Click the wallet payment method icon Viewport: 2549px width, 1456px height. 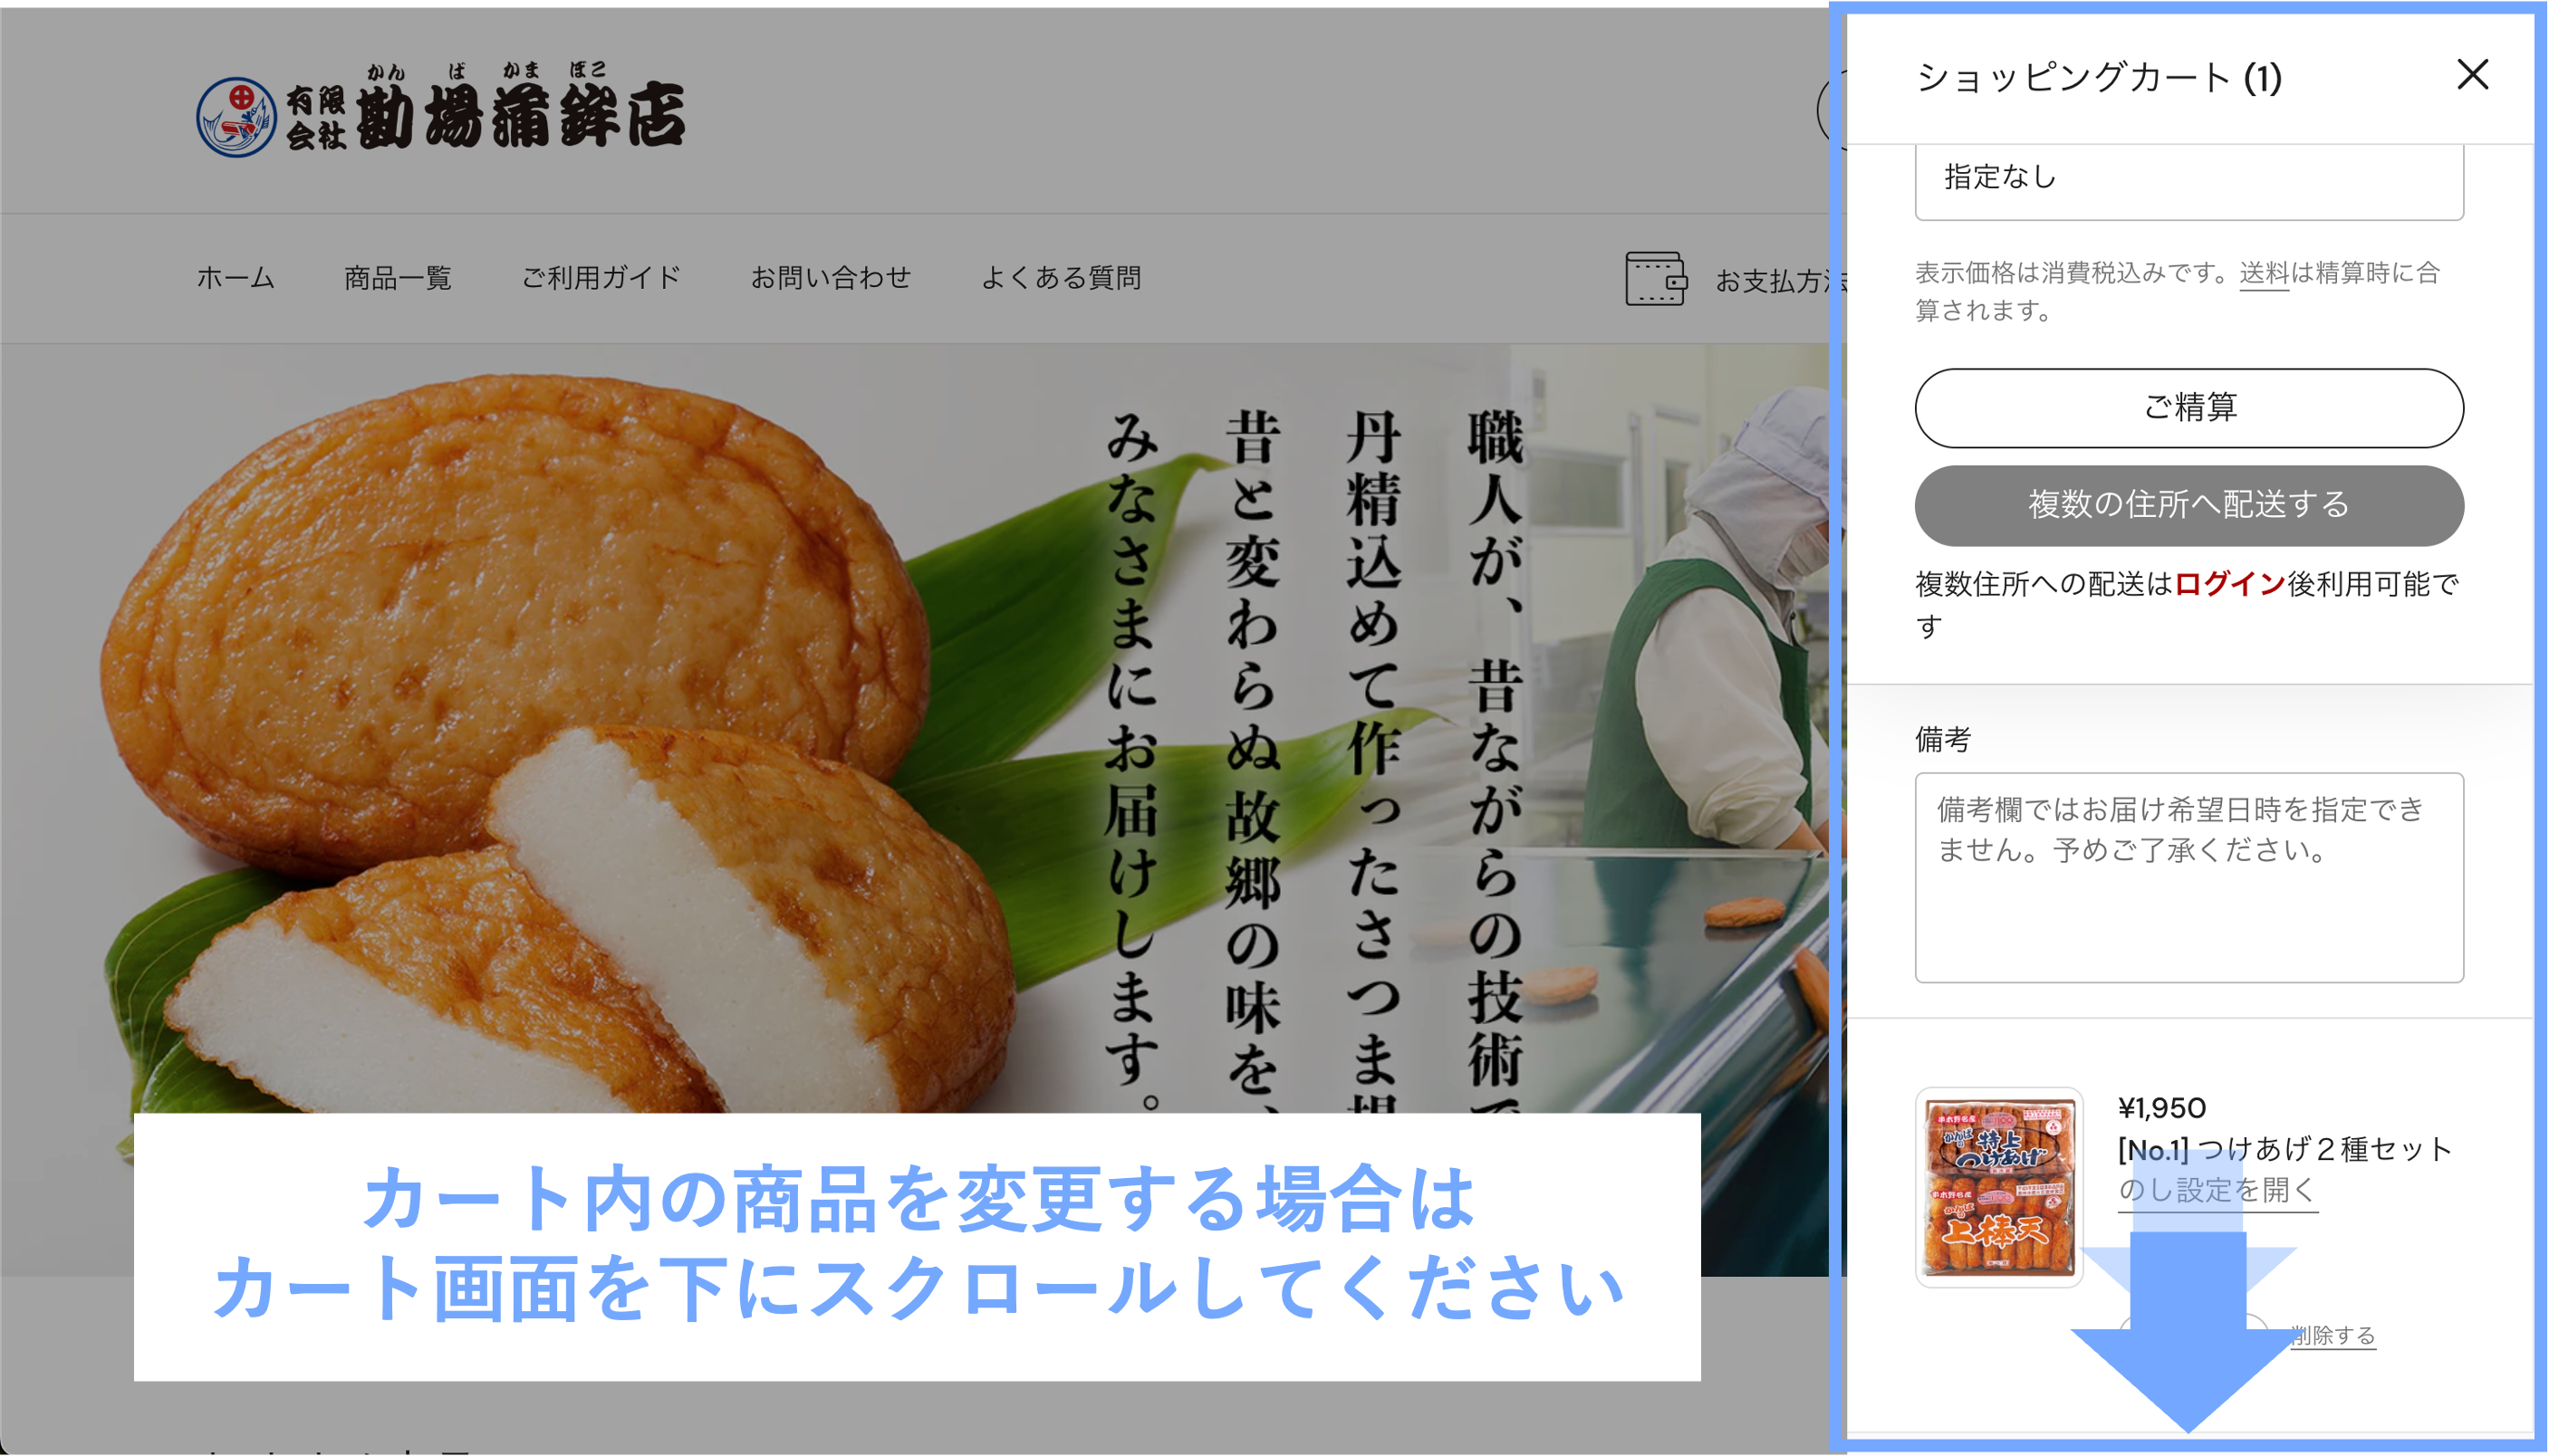click(1656, 279)
